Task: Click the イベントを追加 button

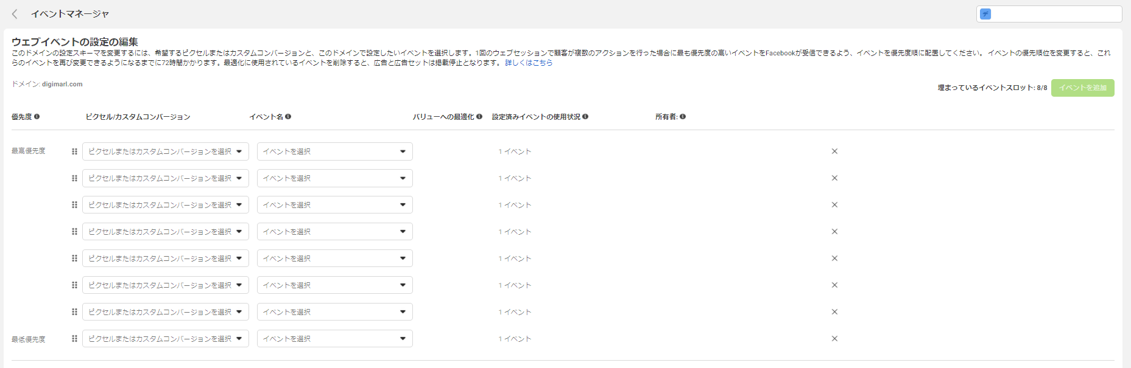Action: 1082,88
